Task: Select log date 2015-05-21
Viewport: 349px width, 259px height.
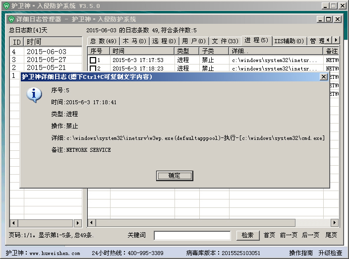Action: (x=47, y=67)
